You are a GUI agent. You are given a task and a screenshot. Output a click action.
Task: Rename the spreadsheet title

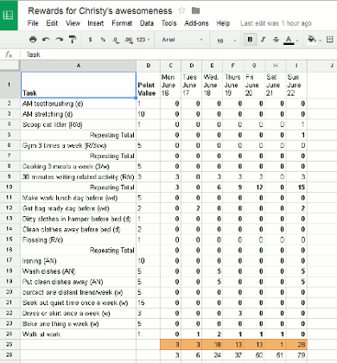coord(99,10)
